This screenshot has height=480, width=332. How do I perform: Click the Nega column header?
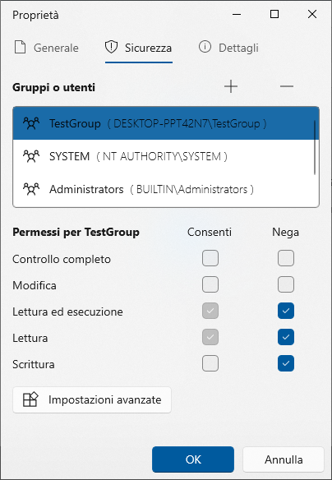click(285, 233)
